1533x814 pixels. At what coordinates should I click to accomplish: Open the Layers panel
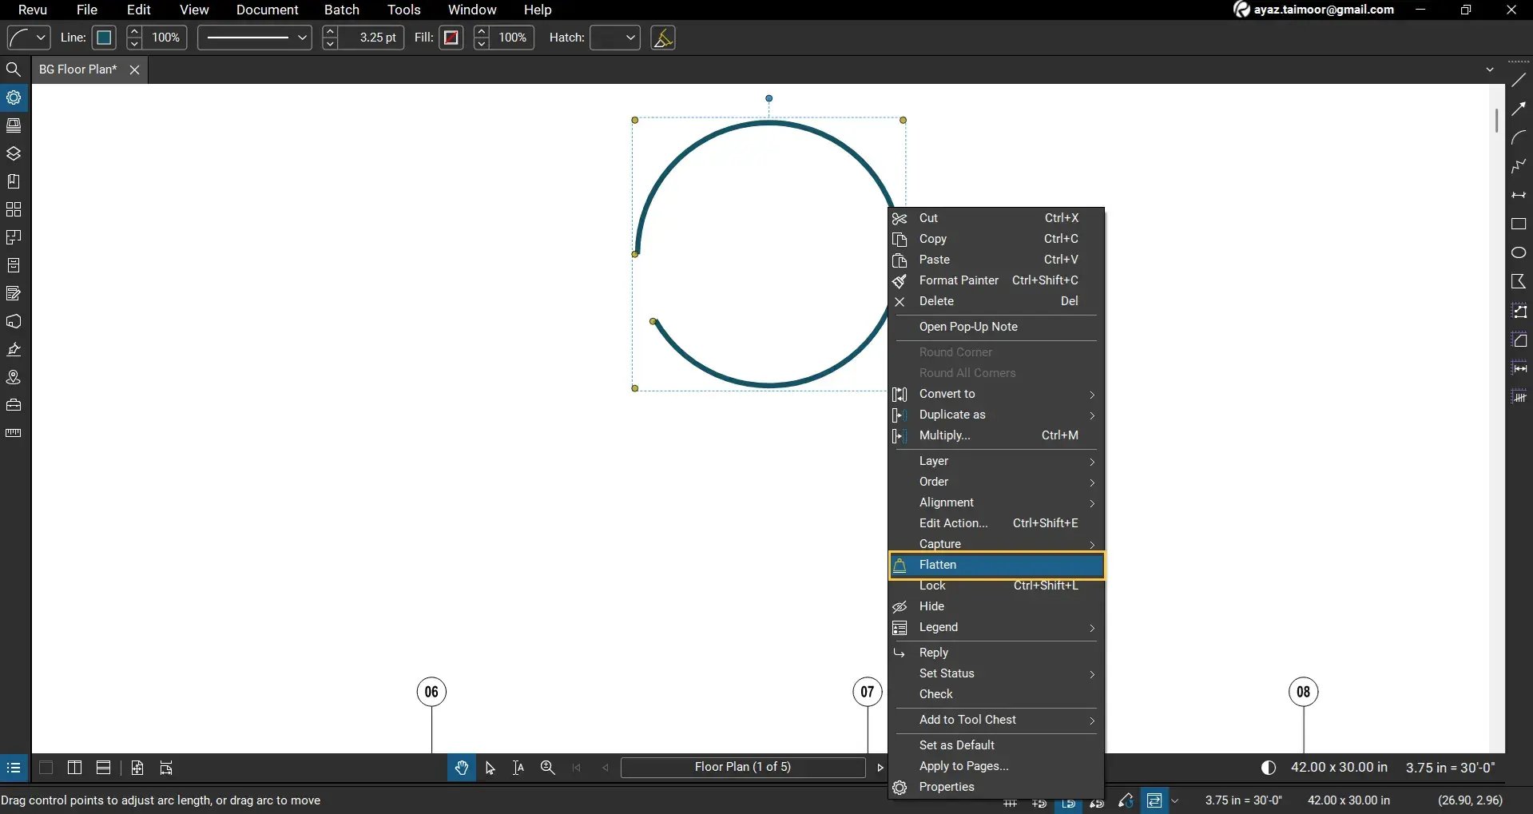click(x=14, y=153)
